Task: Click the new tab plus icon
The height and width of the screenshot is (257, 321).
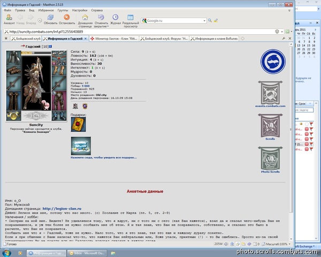Action: point(242,39)
